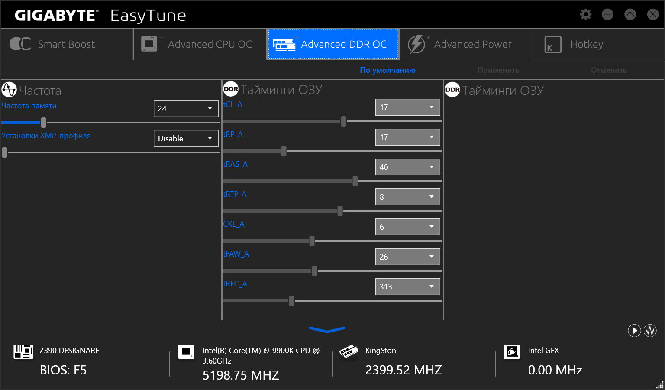665x390 pixels.
Task: Open the tRP_A dropdown
Action: click(408, 137)
